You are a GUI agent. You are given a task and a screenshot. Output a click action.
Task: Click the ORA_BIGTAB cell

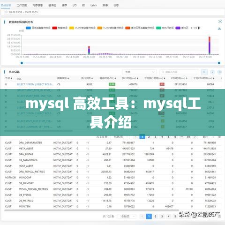point(26,154)
